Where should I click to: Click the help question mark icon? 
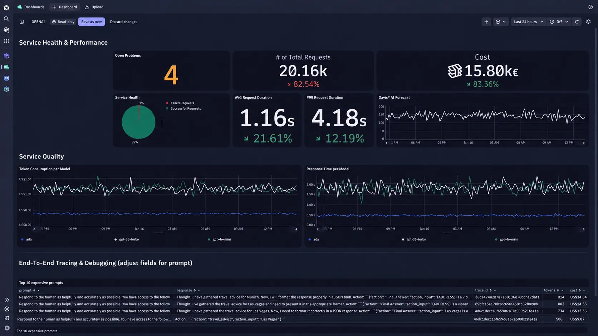coord(590,7)
